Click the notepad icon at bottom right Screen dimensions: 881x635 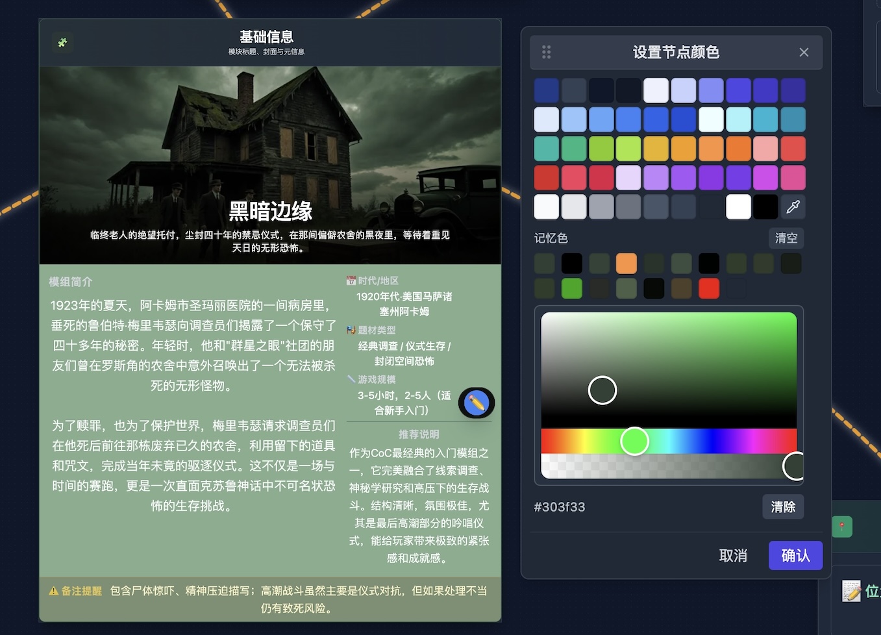(851, 591)
